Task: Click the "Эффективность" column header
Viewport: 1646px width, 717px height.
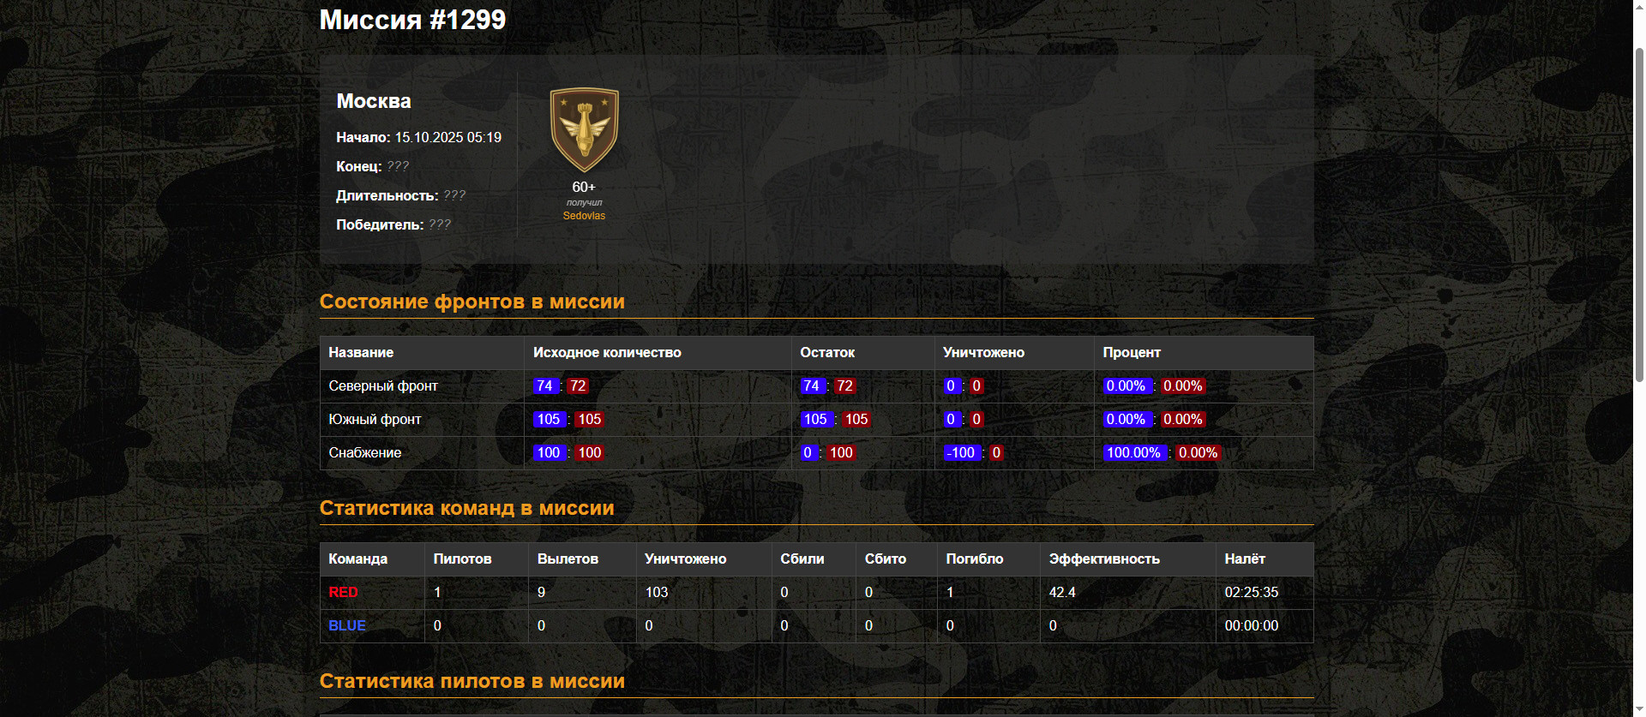Action: point(1104,559)
